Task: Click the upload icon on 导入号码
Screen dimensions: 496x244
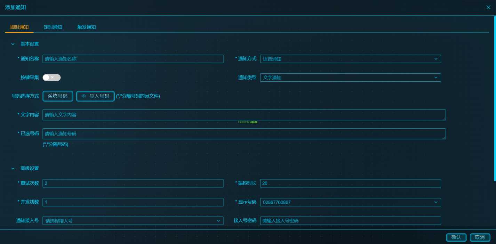Action: coord(84,96)
